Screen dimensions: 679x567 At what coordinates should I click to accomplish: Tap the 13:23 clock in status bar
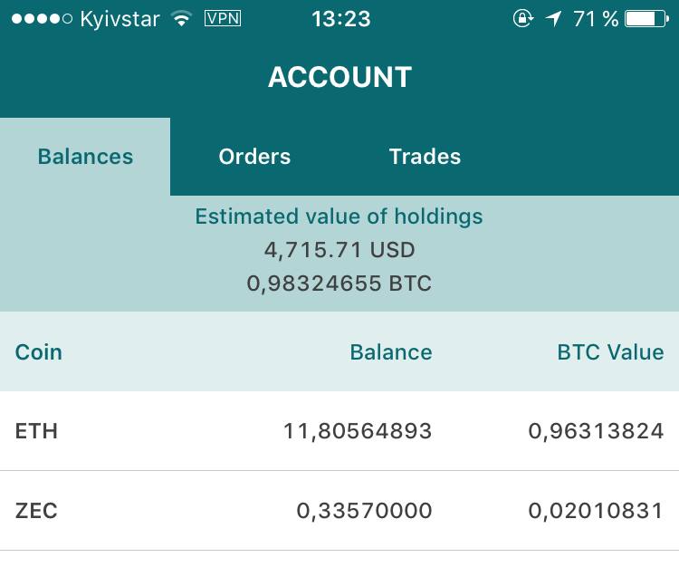(x=340, y=19)
